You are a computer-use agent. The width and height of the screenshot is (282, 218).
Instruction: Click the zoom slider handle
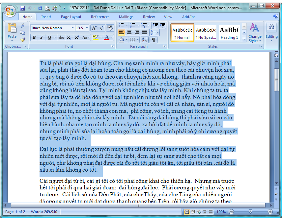(x=251, y=212)
